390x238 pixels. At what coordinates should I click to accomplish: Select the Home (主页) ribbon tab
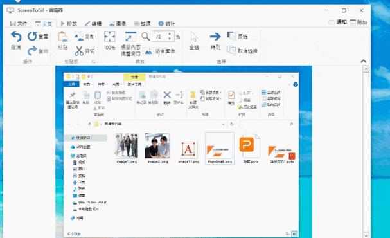coord(44,24)
